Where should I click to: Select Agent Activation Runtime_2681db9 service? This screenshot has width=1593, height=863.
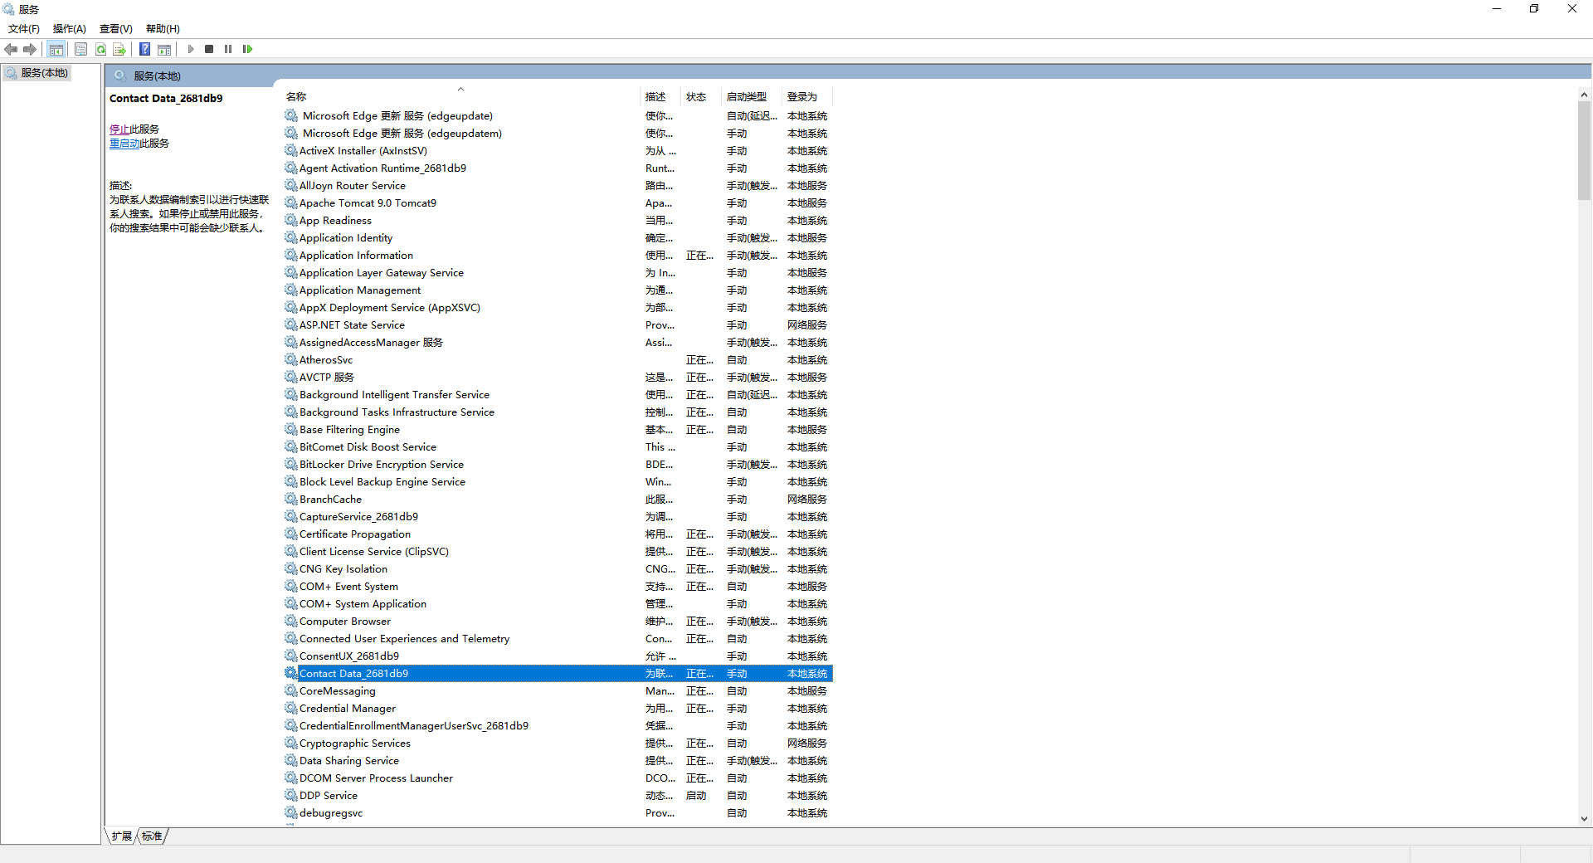click(x=558, y=168)
